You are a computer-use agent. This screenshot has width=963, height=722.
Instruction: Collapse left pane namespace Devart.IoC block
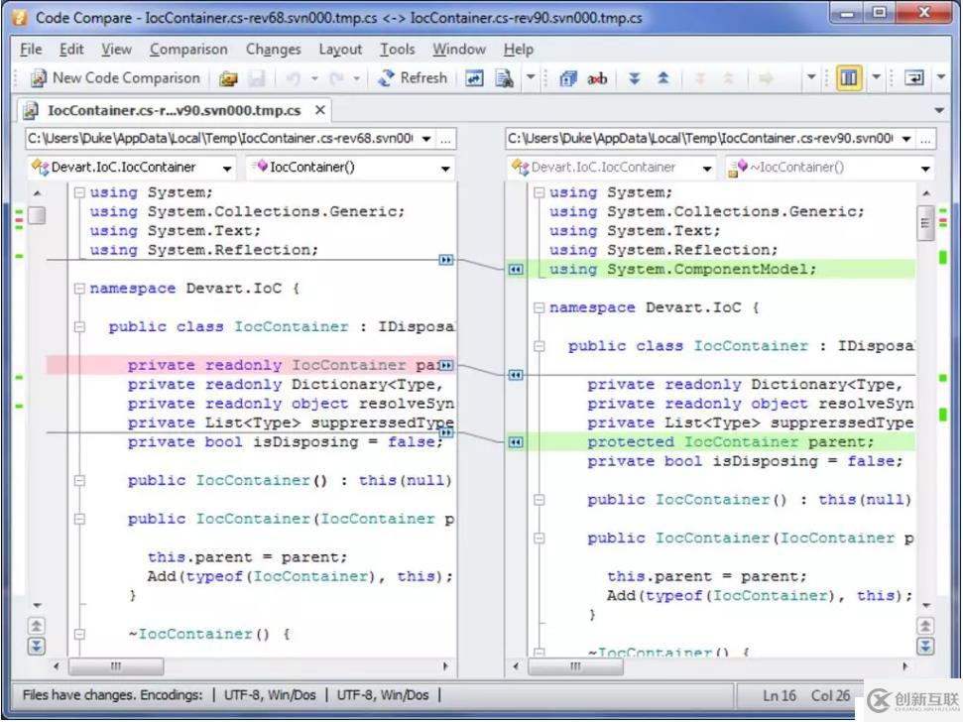[x=79, y=289]
